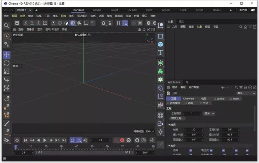The image size is (259, 163).
Task: Toggle the Y axis lock
Action: (32, 23)
